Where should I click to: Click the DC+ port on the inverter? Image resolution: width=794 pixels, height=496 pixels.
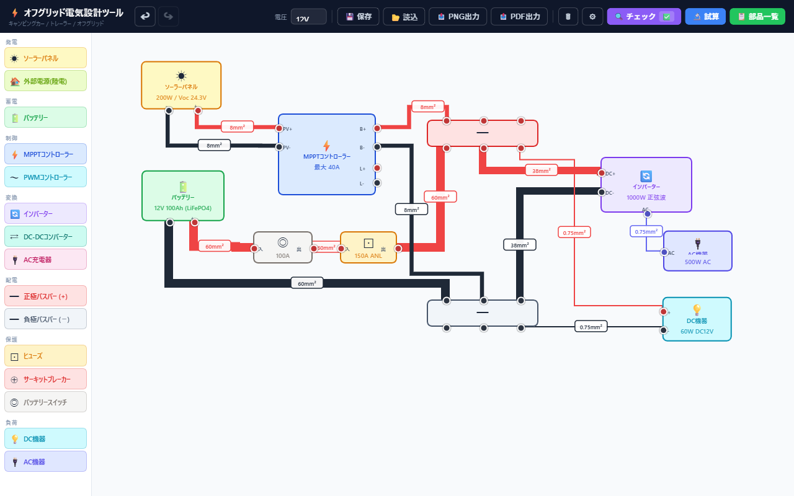(x=601, y=173)
